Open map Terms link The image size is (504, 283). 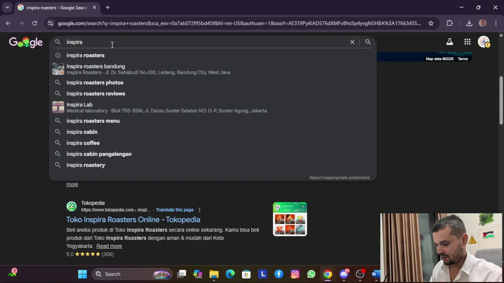pos(463,59)
